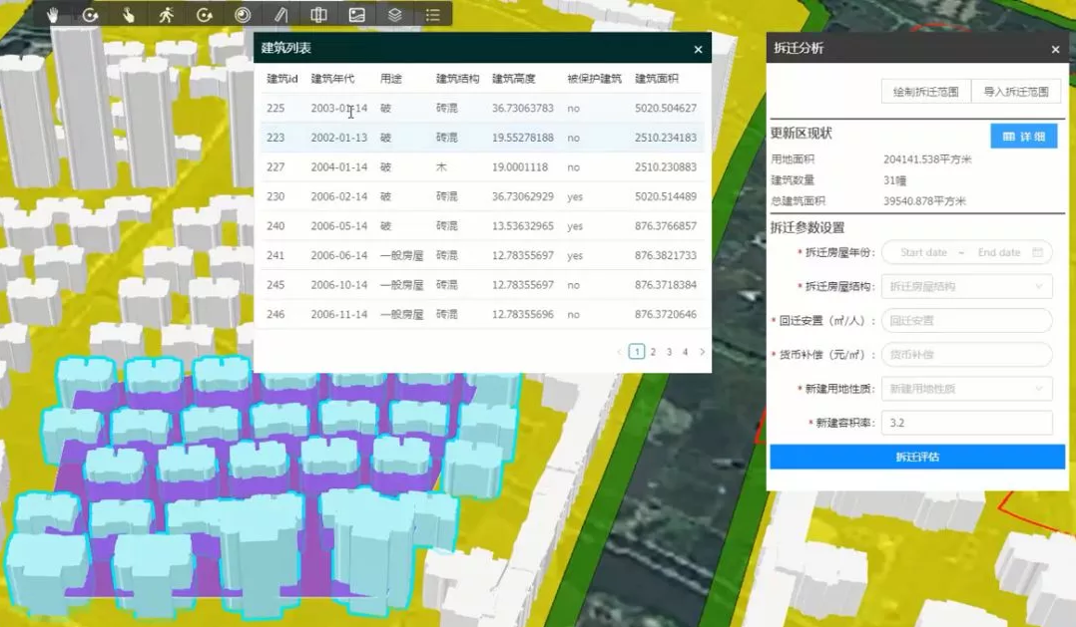Viewport: 1076px width, 627px height.
Task: Click the pointing-finger pick tool
Action: pyautogui.click(x=129, y=14)
